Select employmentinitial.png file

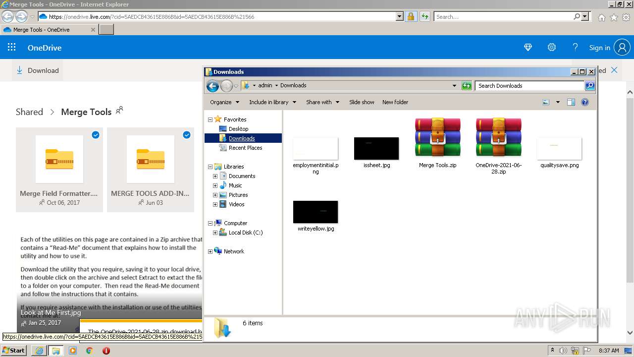coord(316,156)
